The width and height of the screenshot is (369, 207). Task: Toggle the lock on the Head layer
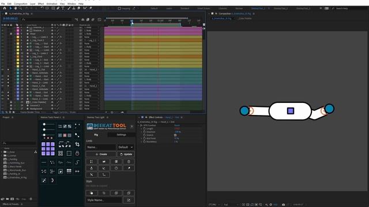click(x=11, y=34)
